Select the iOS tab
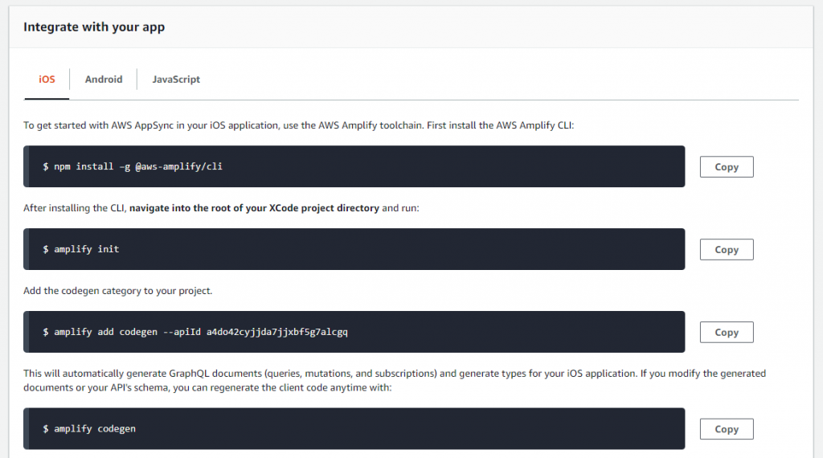The width and height of the screenshot is (823, 458). [x=47, y=80]
